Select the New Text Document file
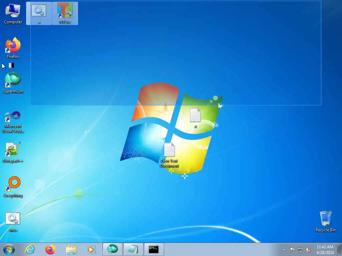 click(169, 155)
